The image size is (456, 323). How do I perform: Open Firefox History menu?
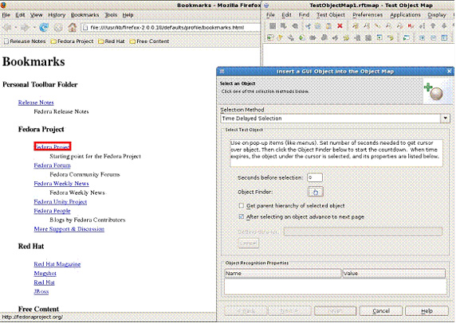[x=57, y=15]
